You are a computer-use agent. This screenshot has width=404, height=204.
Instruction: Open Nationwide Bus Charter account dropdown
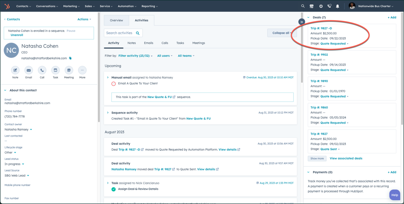(x=376, y=6)
